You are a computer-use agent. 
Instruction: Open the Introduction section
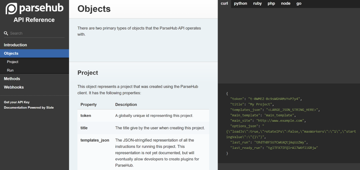(x=15, y=45)
